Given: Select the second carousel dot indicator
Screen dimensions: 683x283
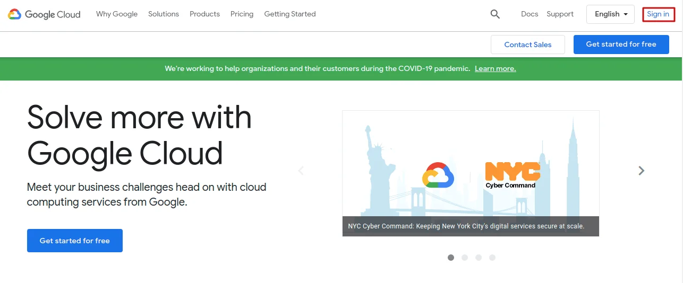Looking at the screenshot, I should (465, 258).
